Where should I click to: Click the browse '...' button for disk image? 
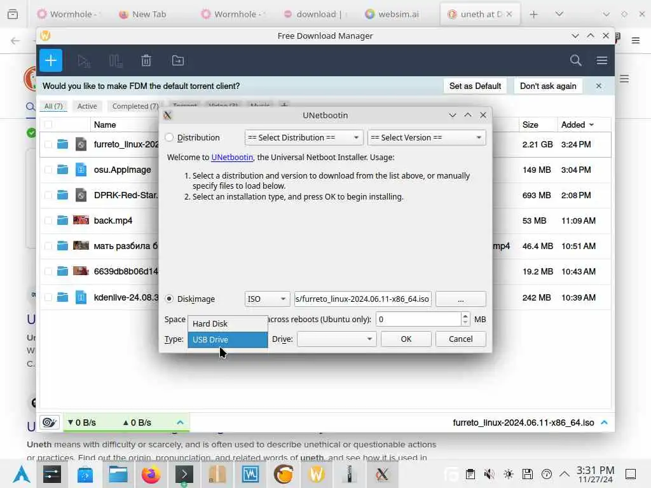(x=460, y=299)
